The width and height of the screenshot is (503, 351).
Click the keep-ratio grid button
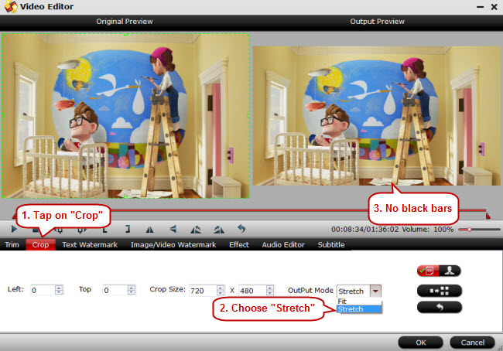(x=439, y=290)
